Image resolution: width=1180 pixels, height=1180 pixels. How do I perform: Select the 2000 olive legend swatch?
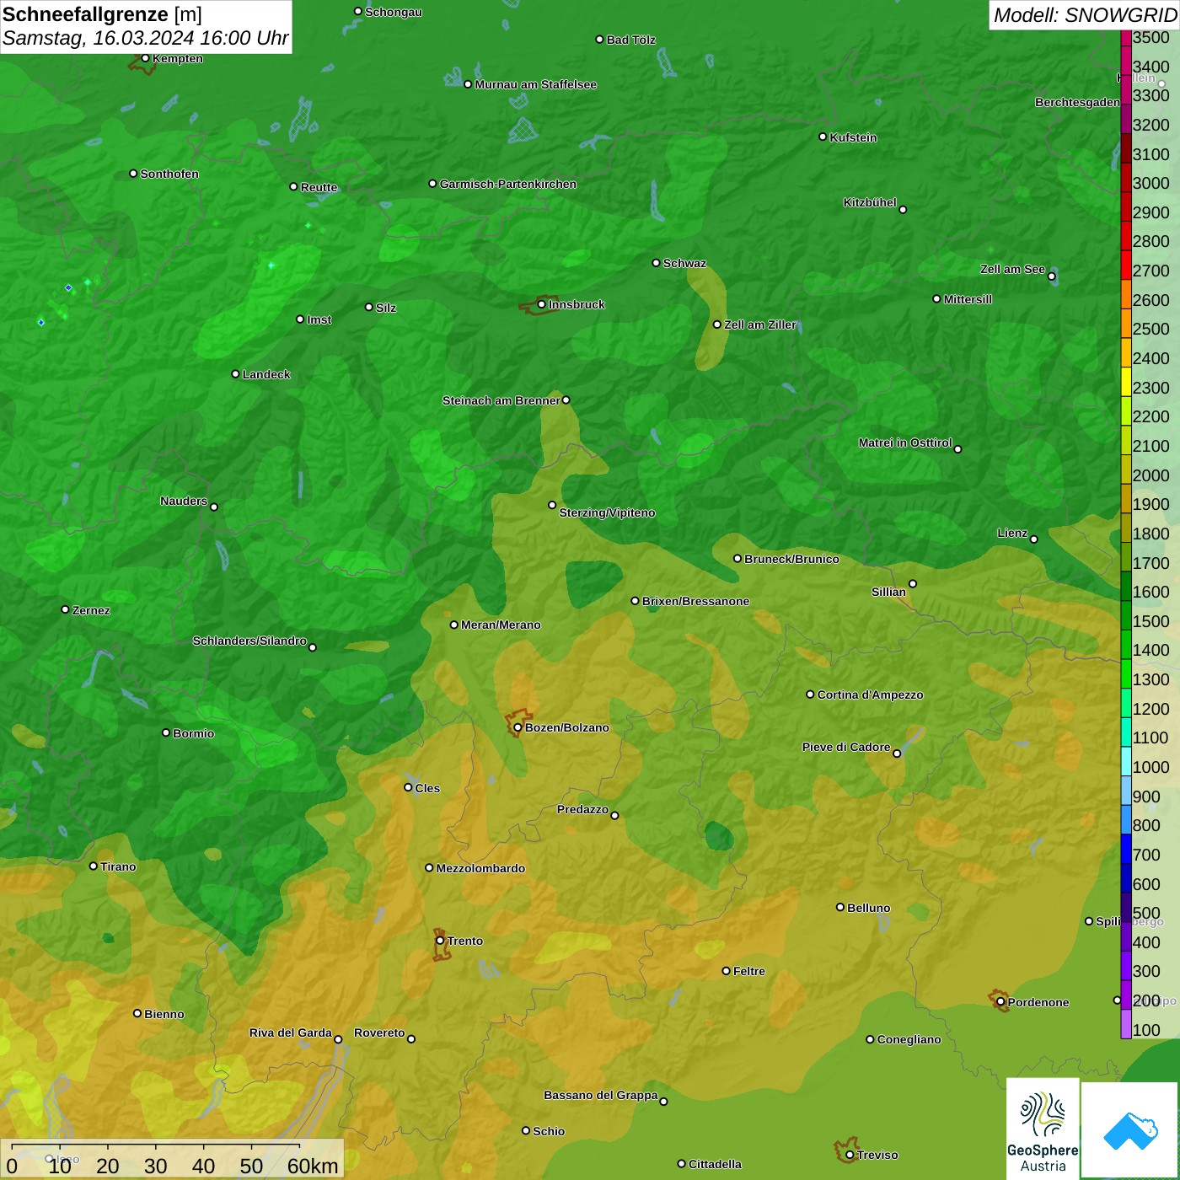pos(1126,469)
